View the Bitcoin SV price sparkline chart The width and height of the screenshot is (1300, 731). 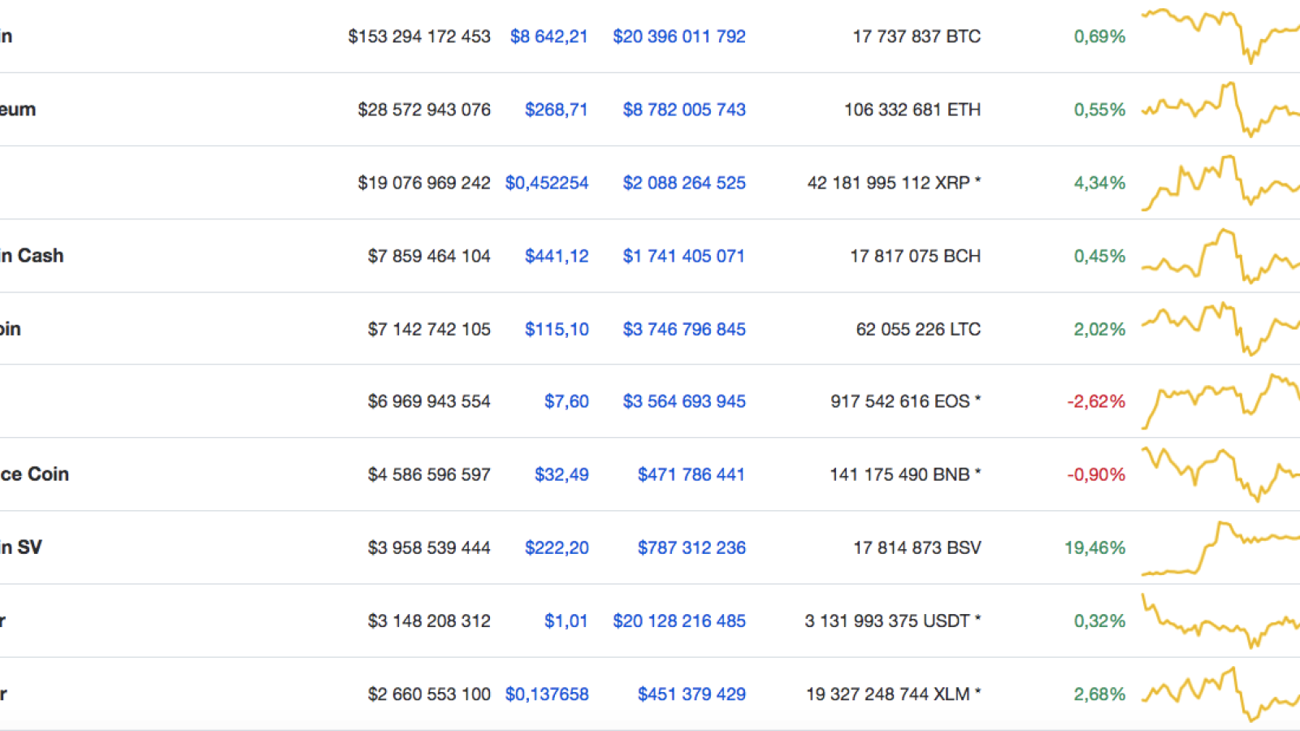pos(1220,548)
